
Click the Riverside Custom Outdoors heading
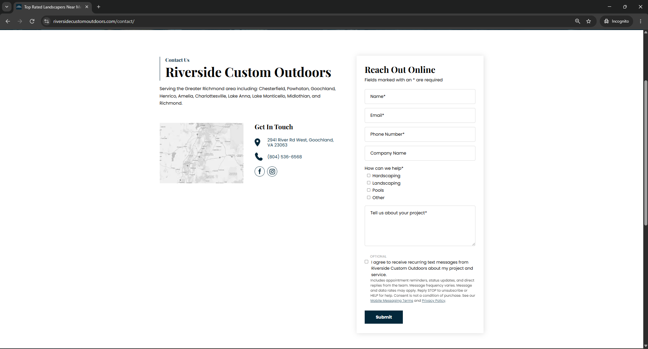click(248, 72)
